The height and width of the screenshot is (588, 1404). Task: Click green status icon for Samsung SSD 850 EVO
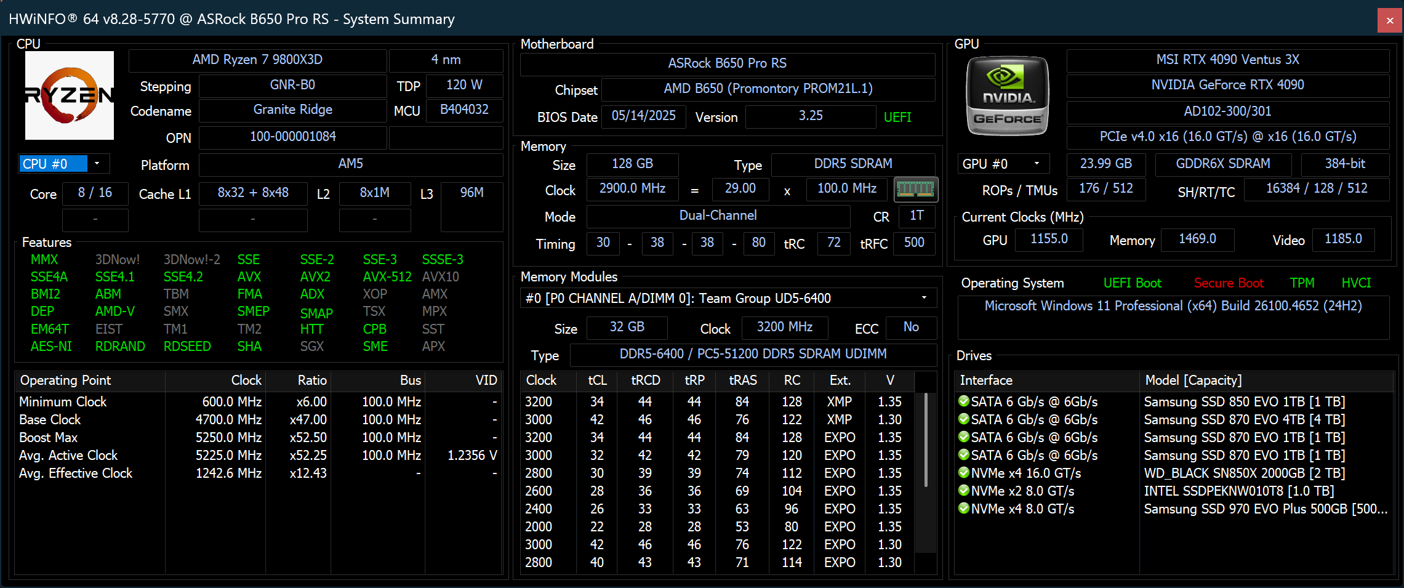[964, 401]
